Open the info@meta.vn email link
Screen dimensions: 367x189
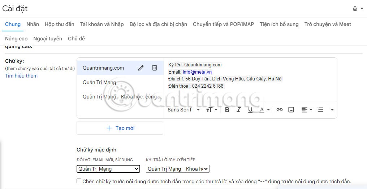pyautogui.click(x=197, y=72)
